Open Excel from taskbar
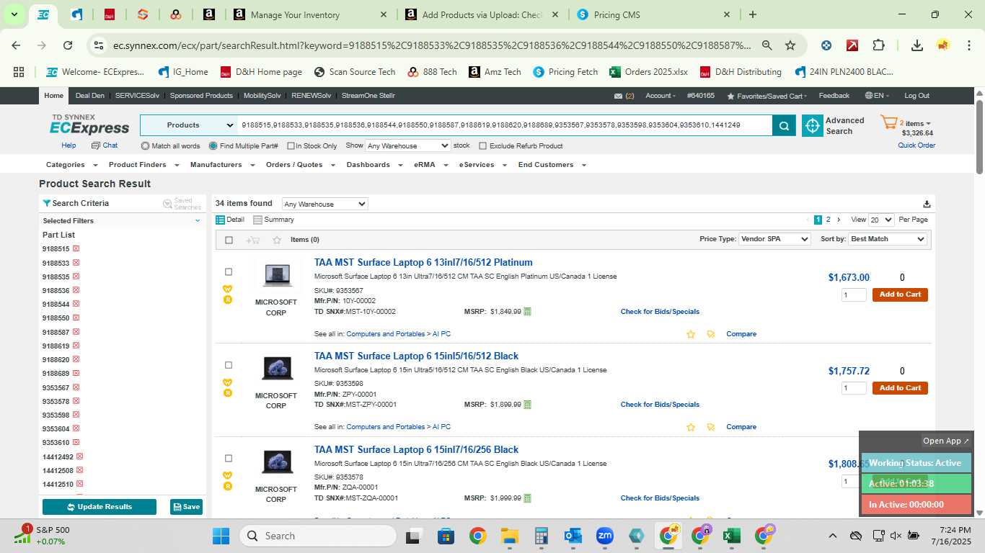 pyautogui.click(x=731, y=536)
